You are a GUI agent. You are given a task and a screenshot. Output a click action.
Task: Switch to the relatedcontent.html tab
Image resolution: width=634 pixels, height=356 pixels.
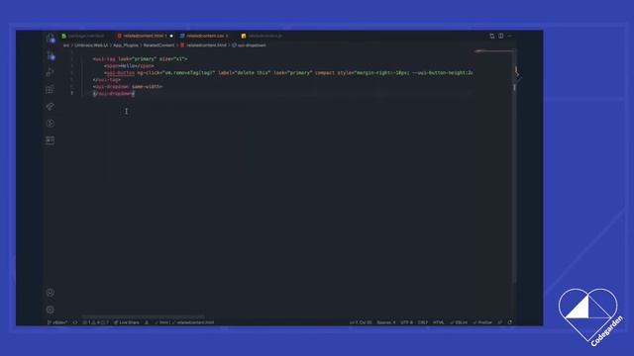tap(145, 36)
